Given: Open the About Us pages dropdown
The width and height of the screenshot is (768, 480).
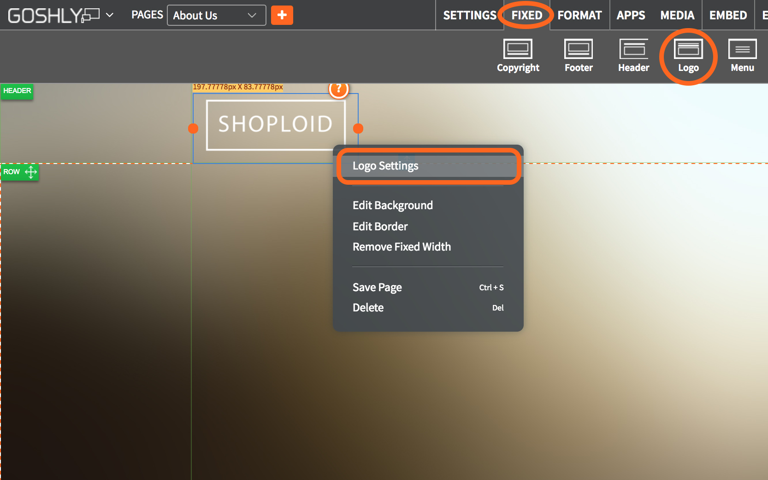Looking at the screenshot, I should click(x=216, y=15).
